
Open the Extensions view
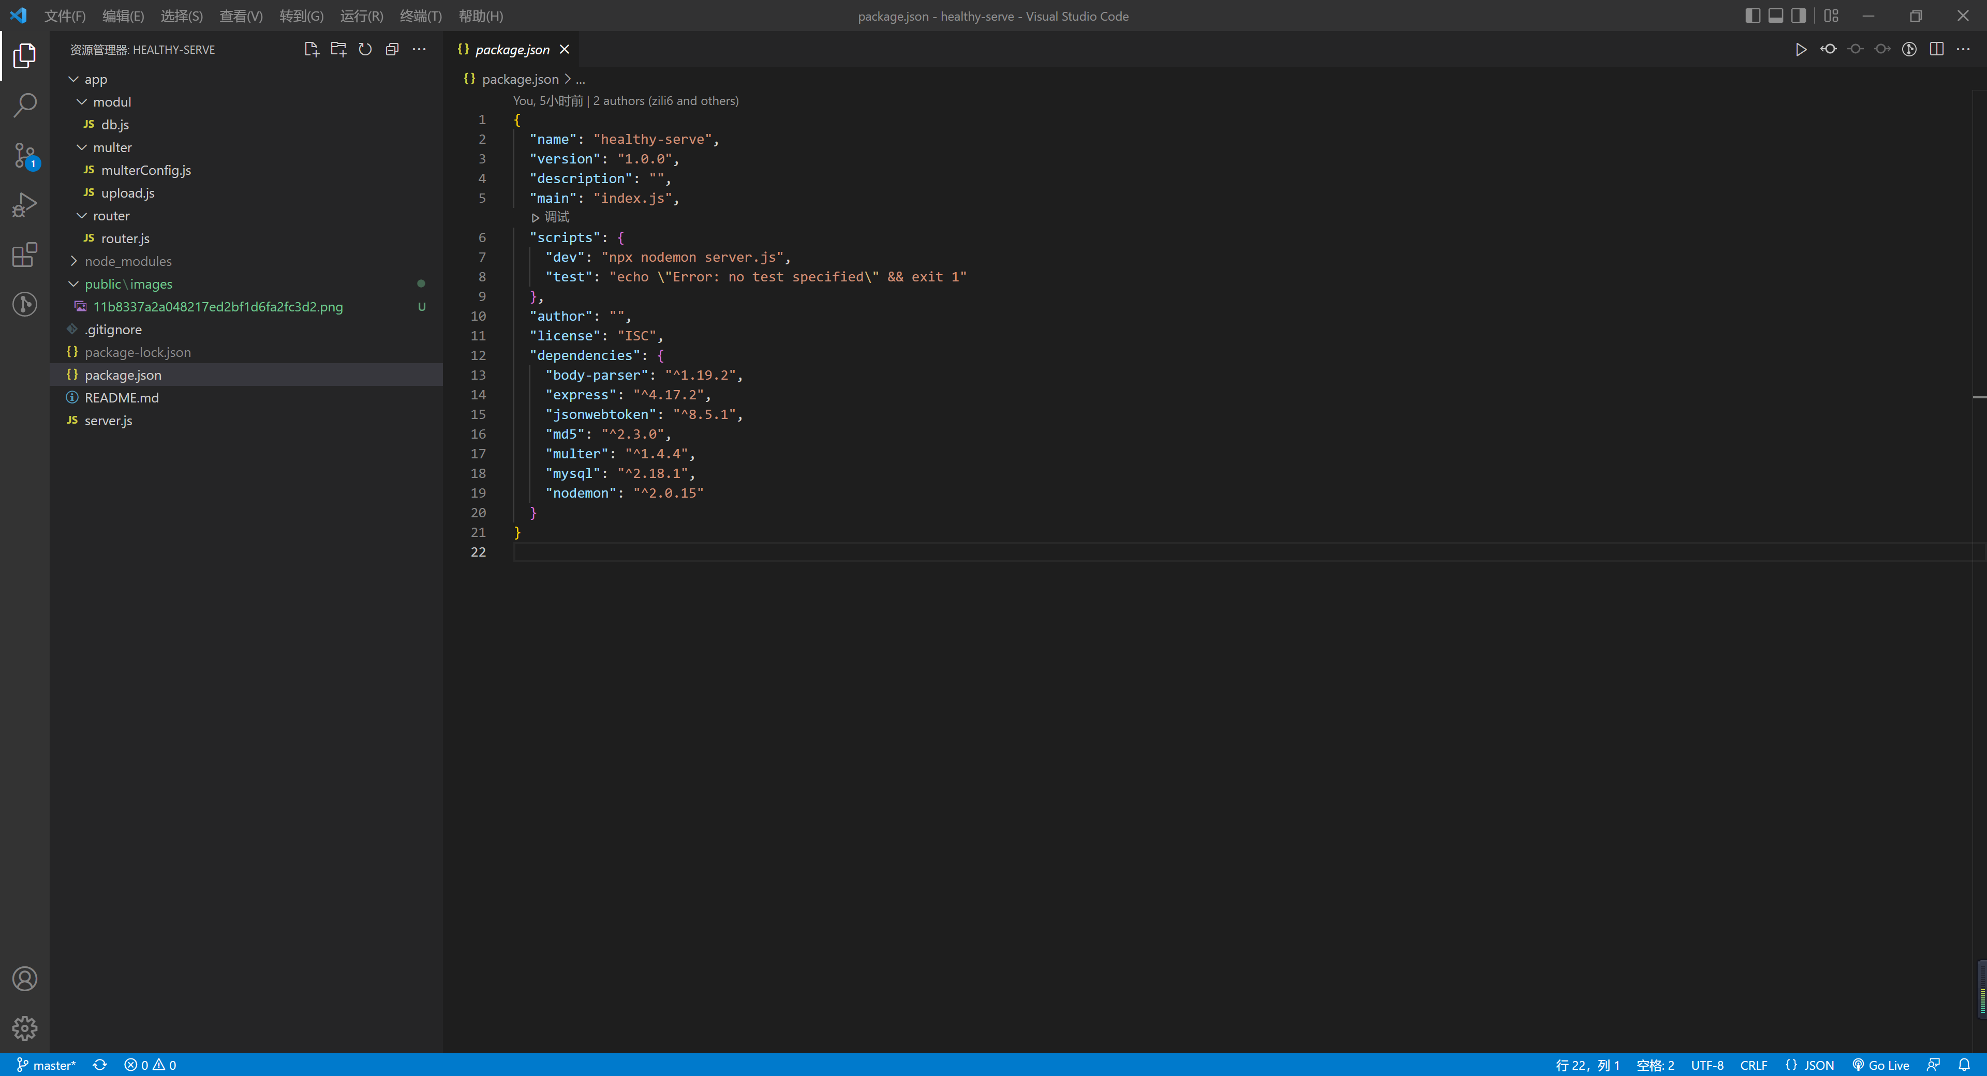point(25,255)
